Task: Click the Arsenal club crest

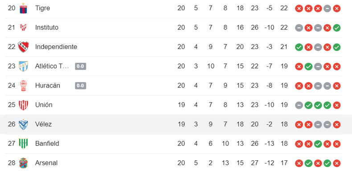Action: click(23, 163)
